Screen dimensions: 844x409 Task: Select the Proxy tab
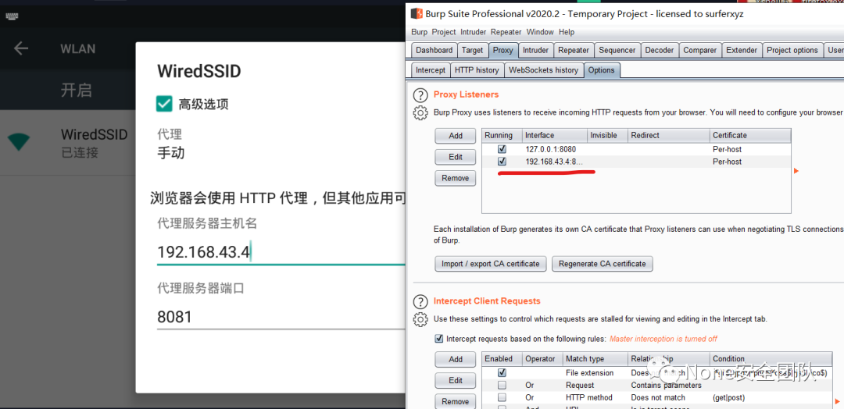click(x=502, y=50)
